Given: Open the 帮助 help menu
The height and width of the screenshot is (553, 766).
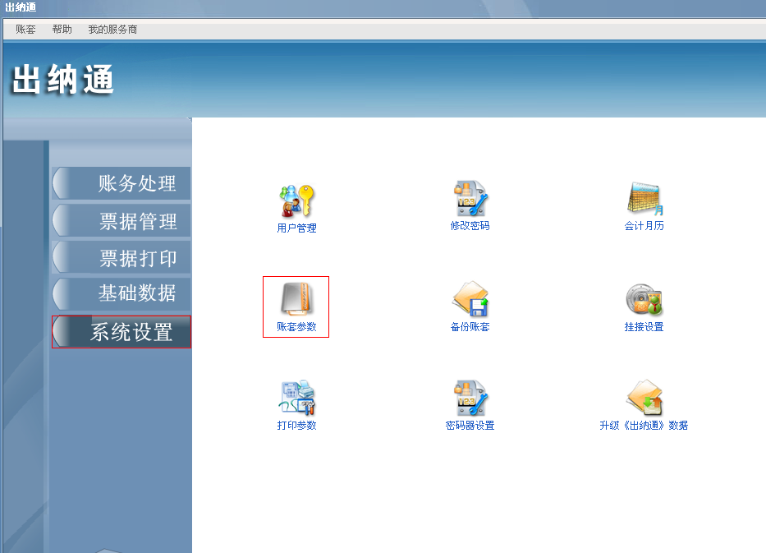Looking at the screenshot, I should (x=62, y=30).
